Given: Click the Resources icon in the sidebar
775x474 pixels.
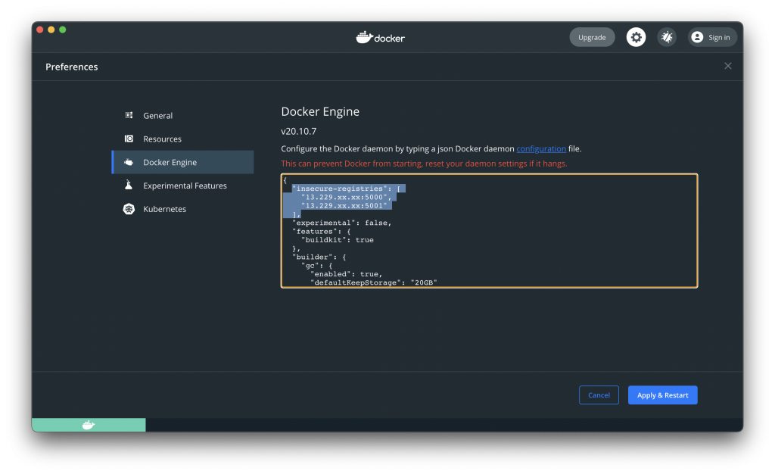Looking at the screenshot, I should click(129, 139).
